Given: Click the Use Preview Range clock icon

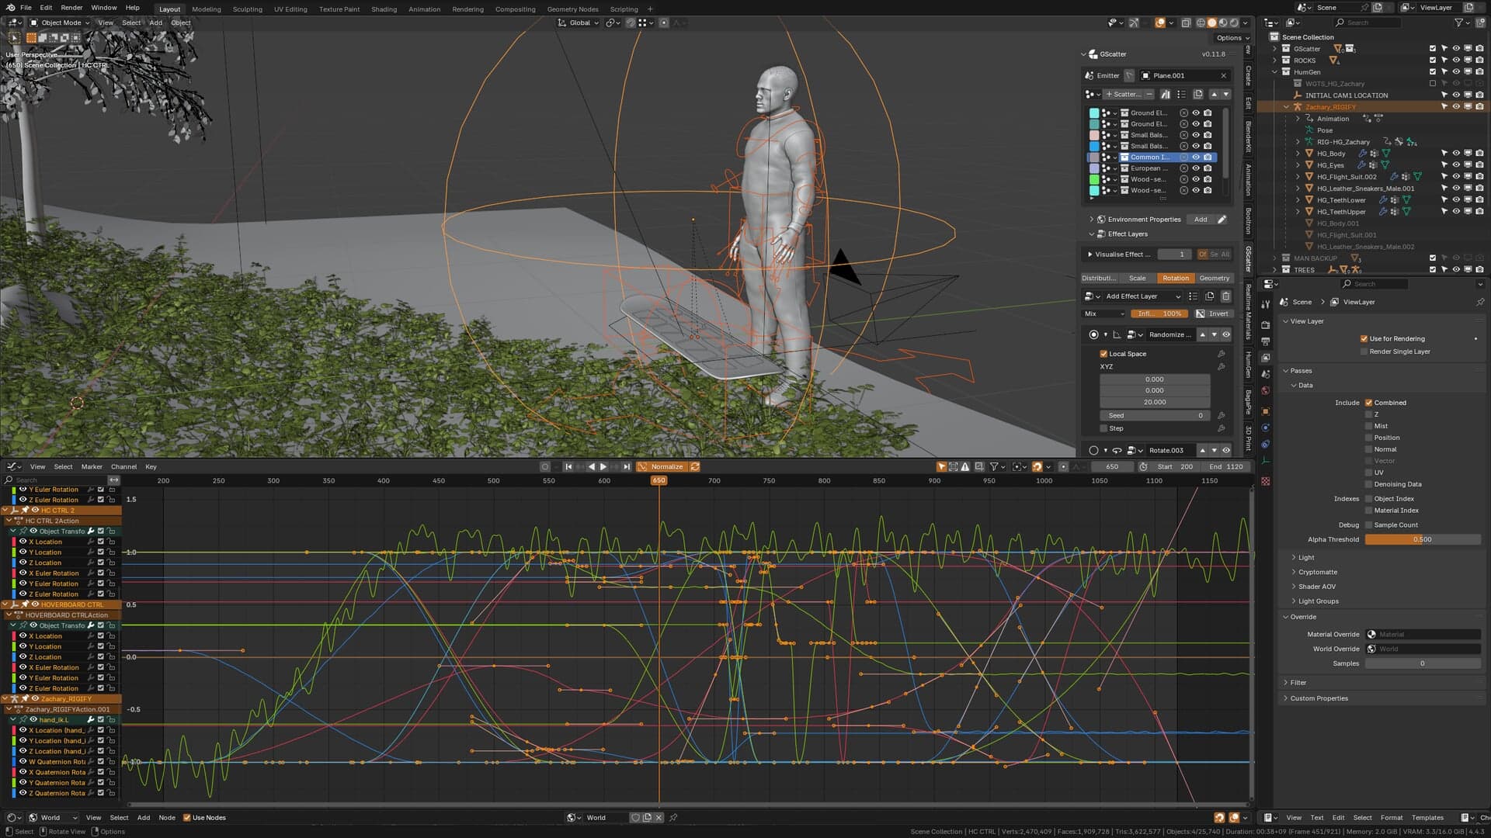Looking at the screenshot, I should pos(1143,466).
